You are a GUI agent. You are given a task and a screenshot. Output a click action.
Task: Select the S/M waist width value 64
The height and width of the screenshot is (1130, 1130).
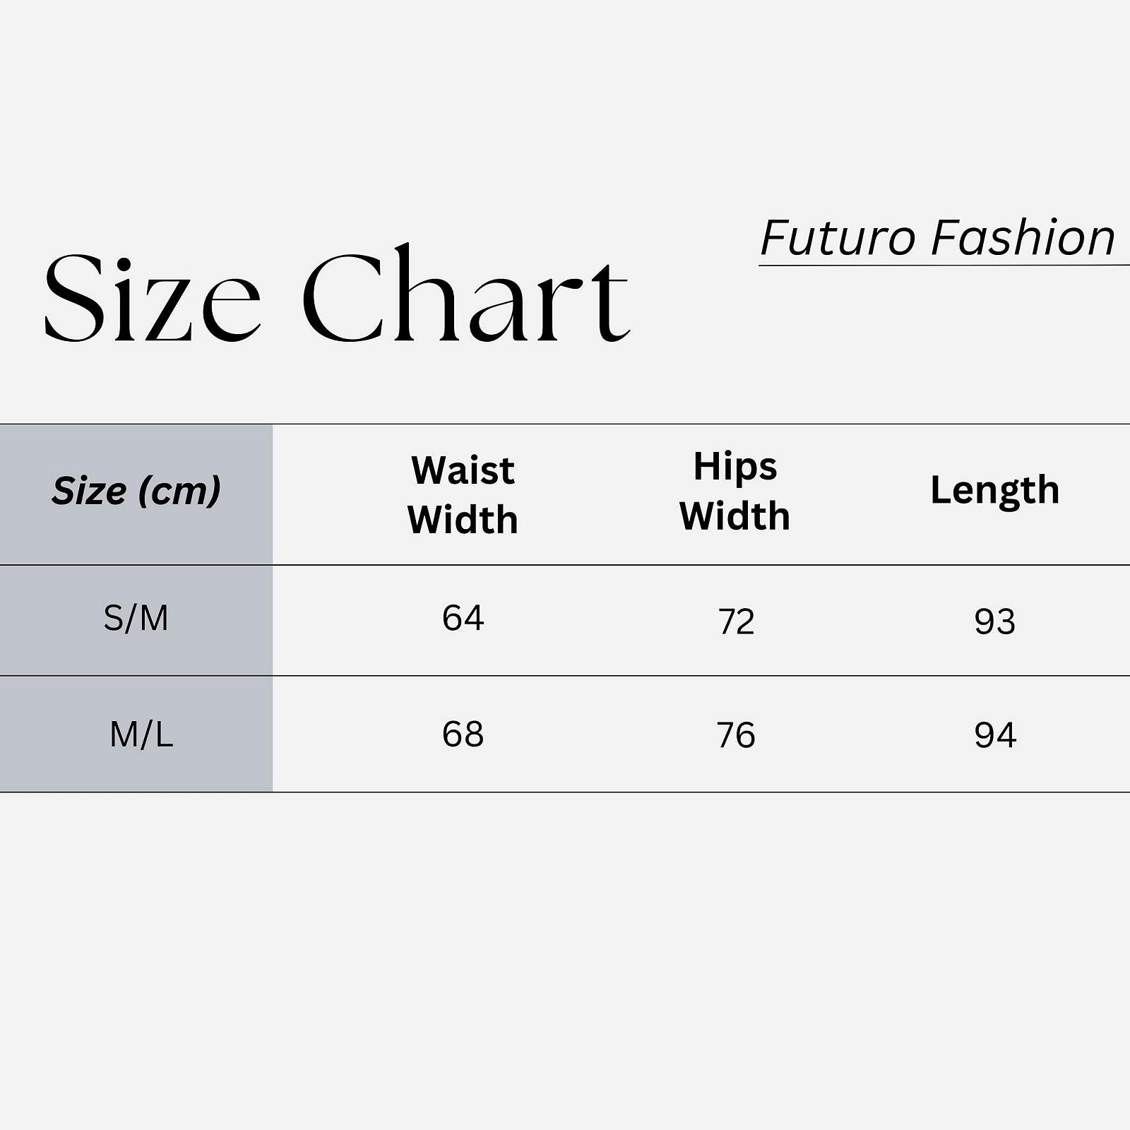pos(463,618)
